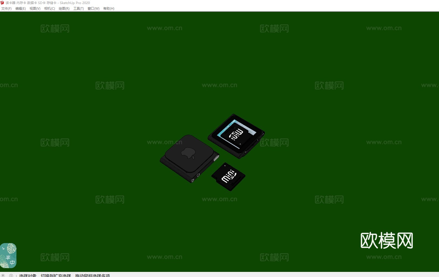Image resolution: width=439 pixels, height=277 pixels.
Task: Open the 帮助(H) menu
Action: pyautogui.click(x=109, y=9)
